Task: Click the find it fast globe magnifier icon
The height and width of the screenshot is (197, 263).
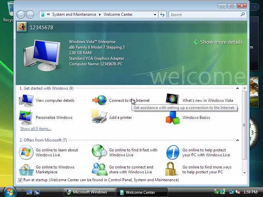Action: click(100, 152)
